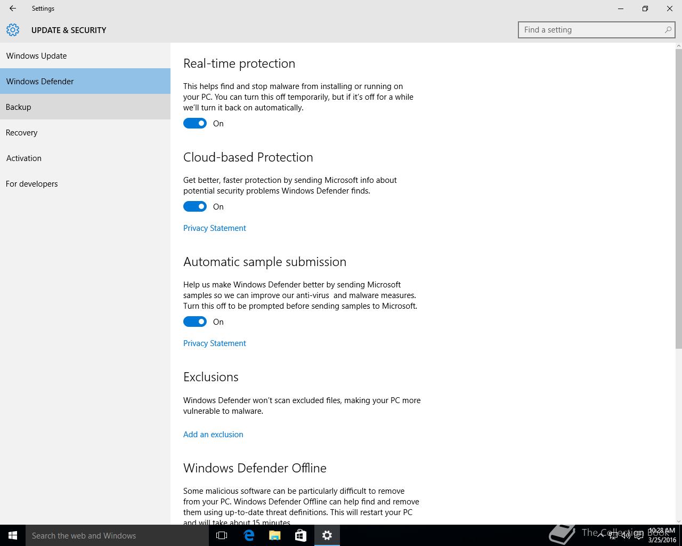
Task: Open Privacy Statement under Automatic sample submission
Action: click(x=215, y=343)
